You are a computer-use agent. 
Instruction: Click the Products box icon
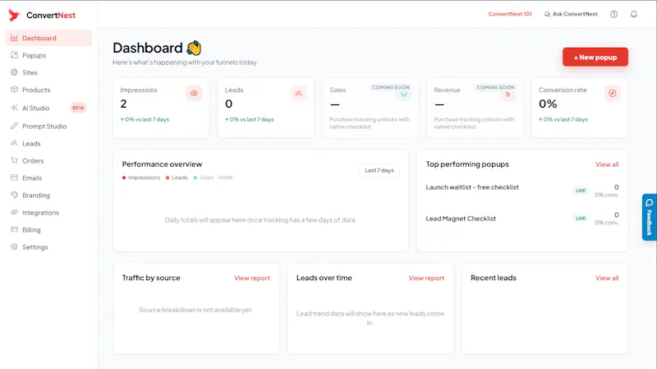(14, 90)
